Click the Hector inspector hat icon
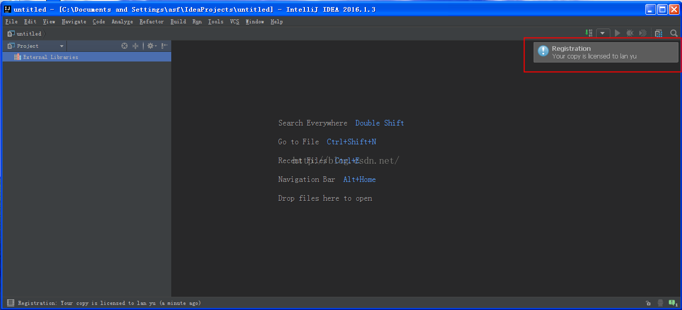Screen dimensions: 682x310 click(x=660, y=303)
